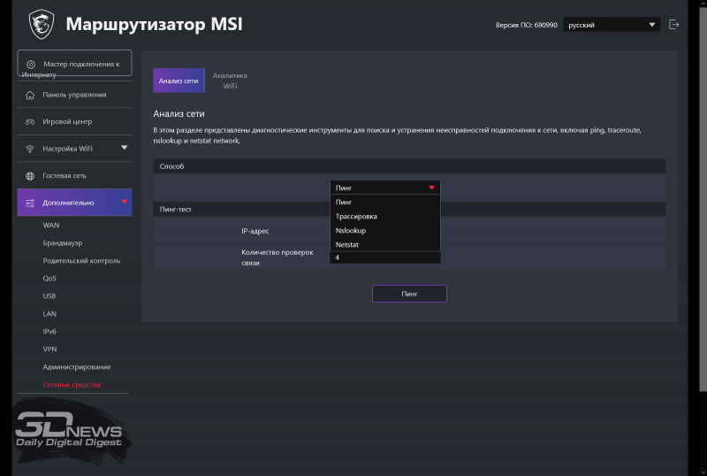The width and height of the screenshot is (707, 476).
Task: Close the method dropdown showing Пинг
Action: pos(385,188)
